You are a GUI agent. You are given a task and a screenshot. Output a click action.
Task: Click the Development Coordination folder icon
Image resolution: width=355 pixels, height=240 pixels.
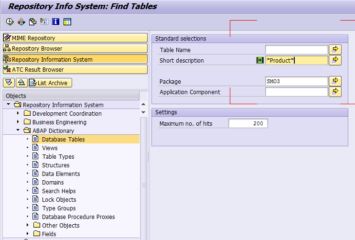coord(27,113)
